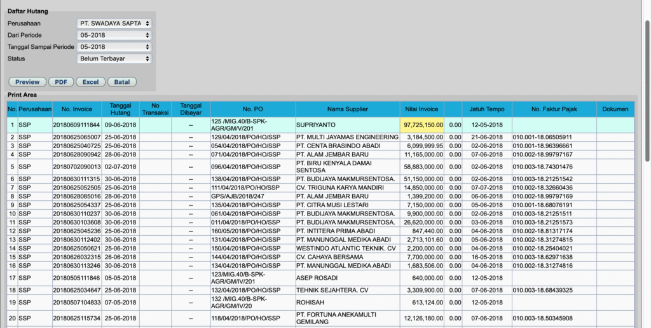651x328 pixels.
Task: Click invoice number 20180625065007
Action: (x=76, y=137)
